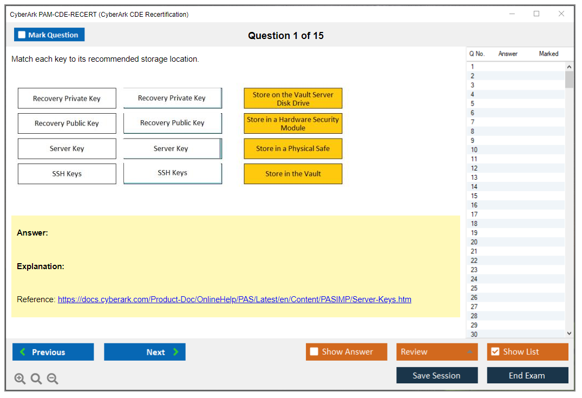Click the zoom in magnifier icon
This screenshot has width=582, height=398.
[20, 379]
